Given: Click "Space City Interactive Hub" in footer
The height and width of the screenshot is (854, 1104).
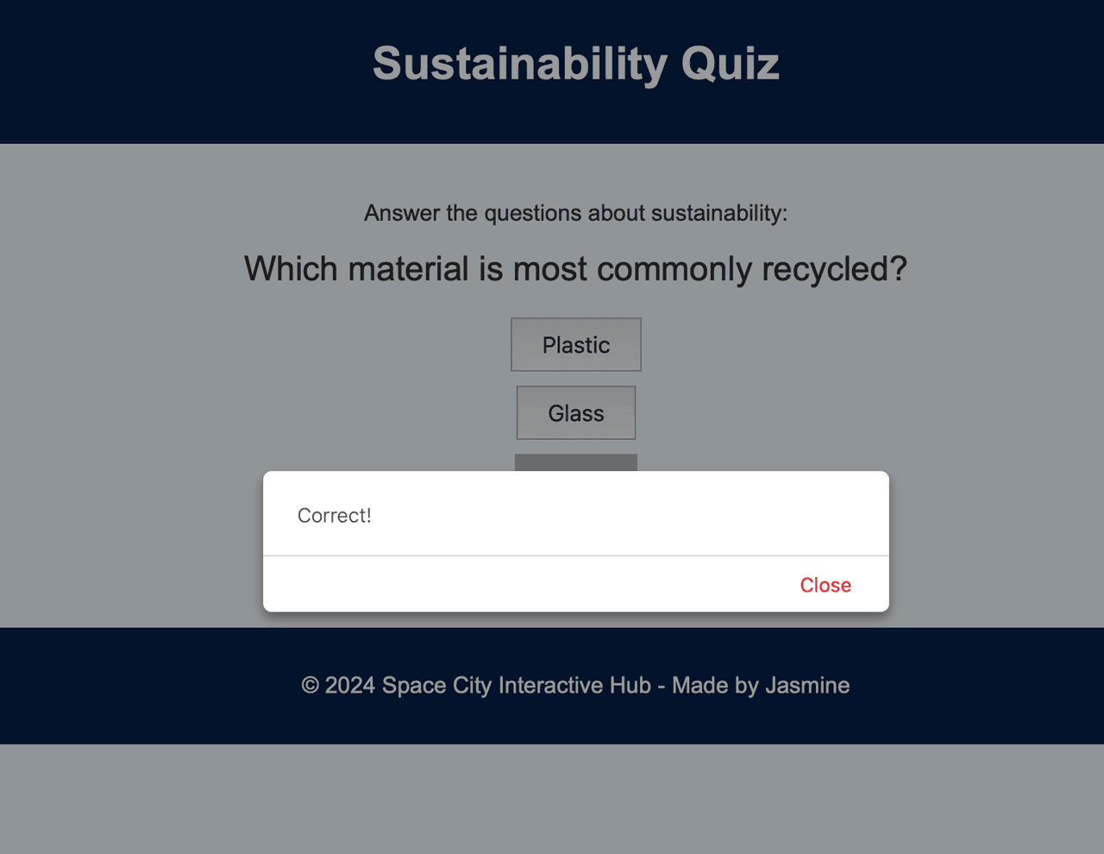Looking at the screenshot, I should point(516,686).
